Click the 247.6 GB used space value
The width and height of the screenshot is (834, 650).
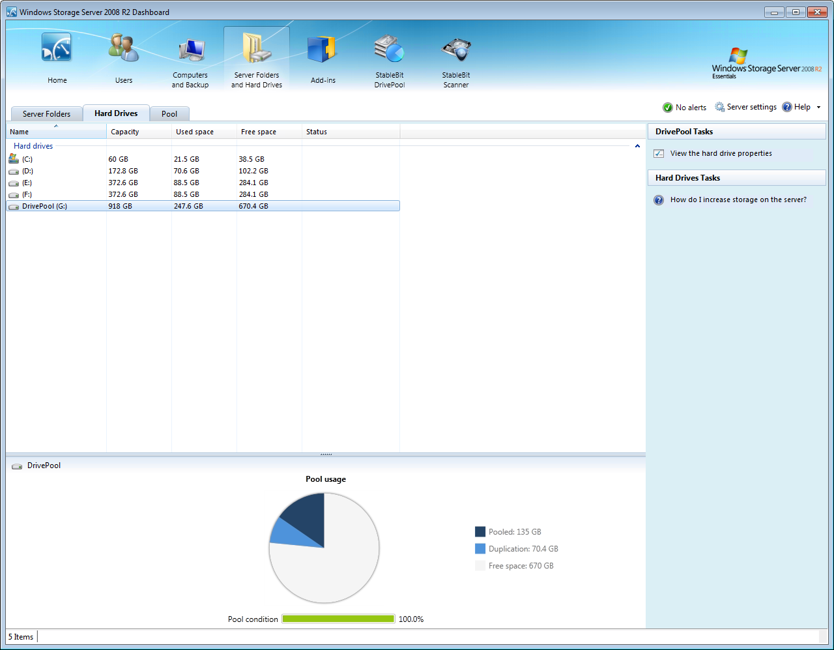click(188, 206)
